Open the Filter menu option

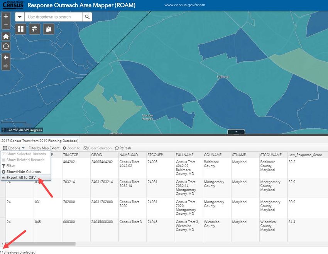(x=26, y=166)
